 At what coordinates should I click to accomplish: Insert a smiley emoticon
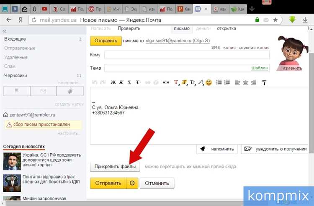pos(208,82)
